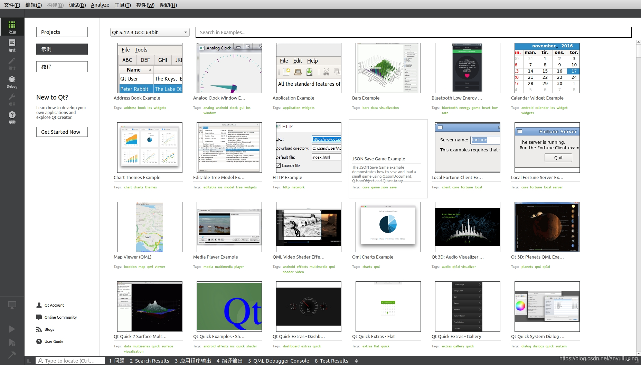Expand output panes arrow selector

pos(357,361)
